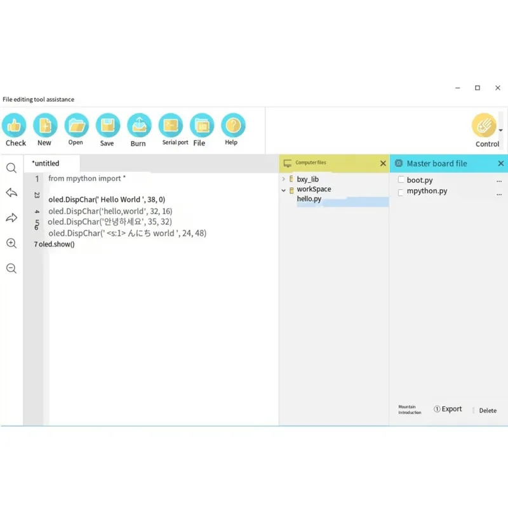The image size is (508, 508).
Task: Open a file using the Open folder icon
Action: pyautogui.click(x=76, y=125)
